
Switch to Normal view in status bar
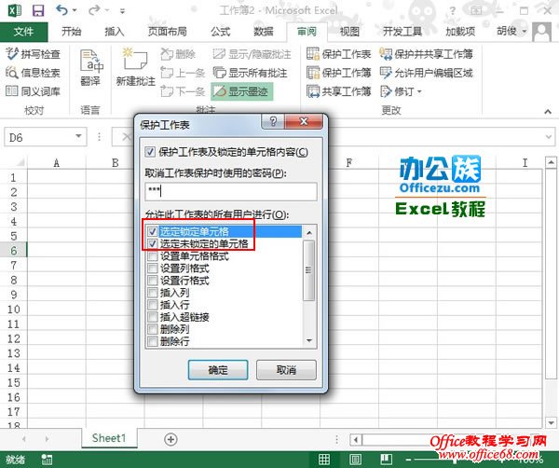click(324, 459)
